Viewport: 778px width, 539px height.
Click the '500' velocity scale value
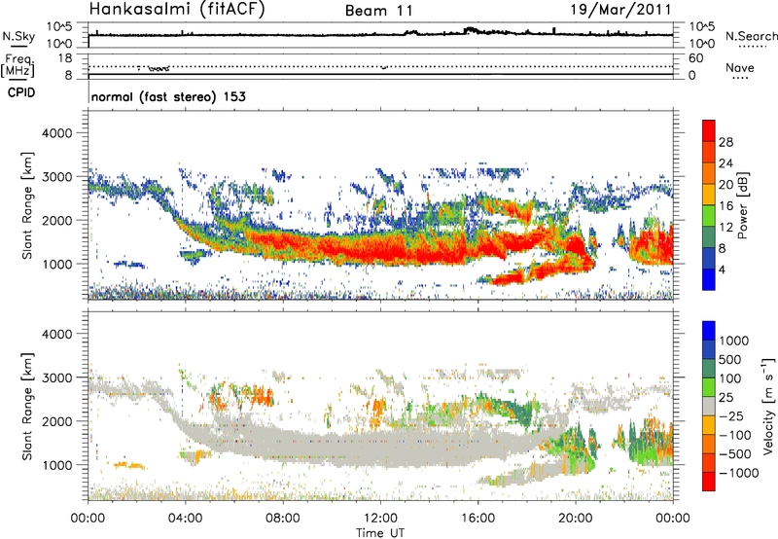tap(729, 359)
